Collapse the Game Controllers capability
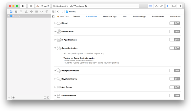191x111 pixels. click(x=55, y=48)
